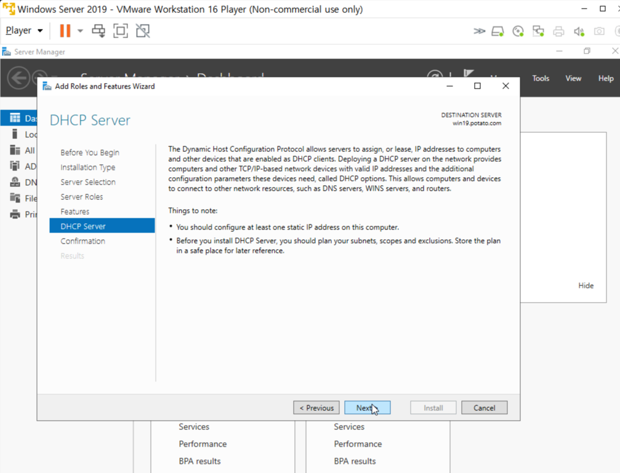620x473 pixels.
Task: Open the Help menu in Server Manager
Action: tap(605, 78)
